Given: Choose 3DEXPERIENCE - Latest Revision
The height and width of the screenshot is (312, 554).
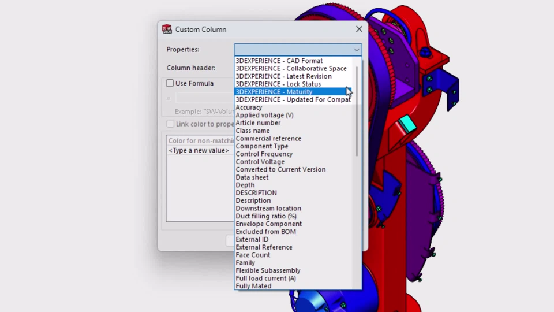Looking at the screenshot, I should click(x=293, y=76).
